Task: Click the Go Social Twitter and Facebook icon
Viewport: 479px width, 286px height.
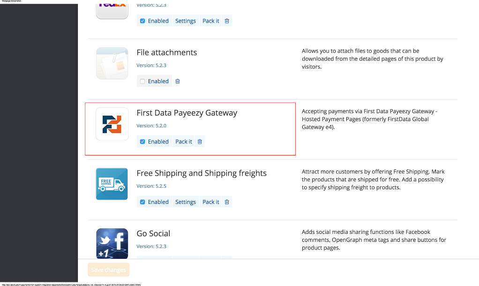Action: point(112,243)
